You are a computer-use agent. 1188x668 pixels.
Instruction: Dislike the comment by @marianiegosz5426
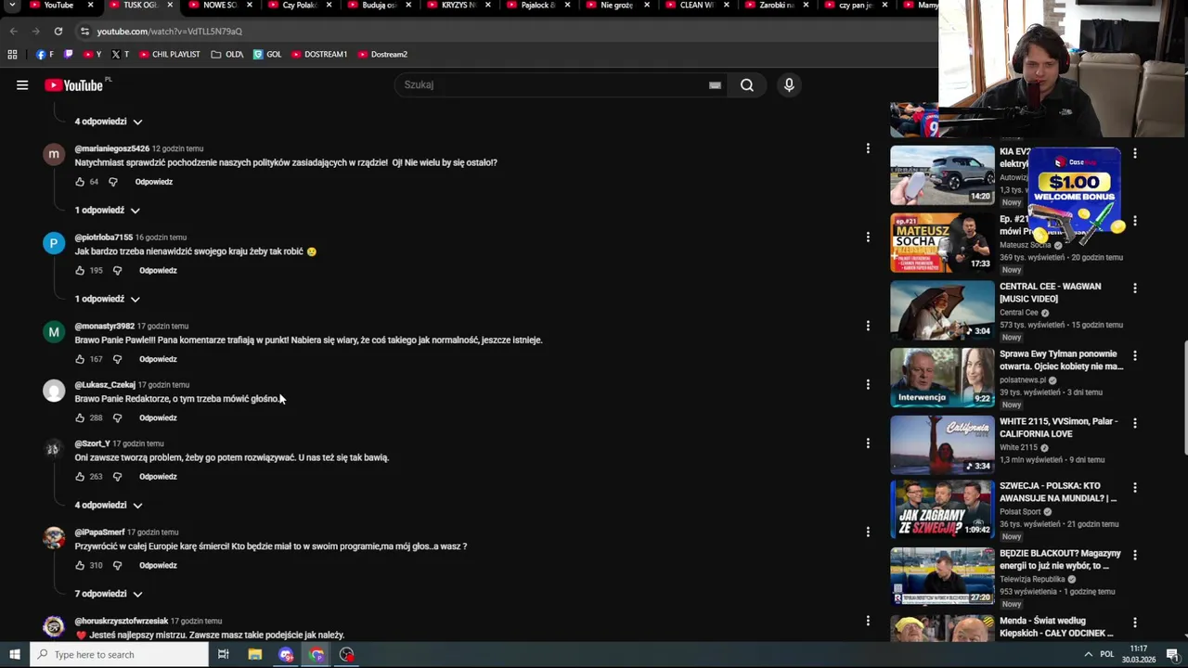pos(113,182)
